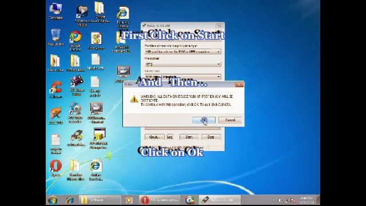Viewport: 366px width, 206px height.
Task: Open the Google Chrome desktop shortcut
Action: 75,41
